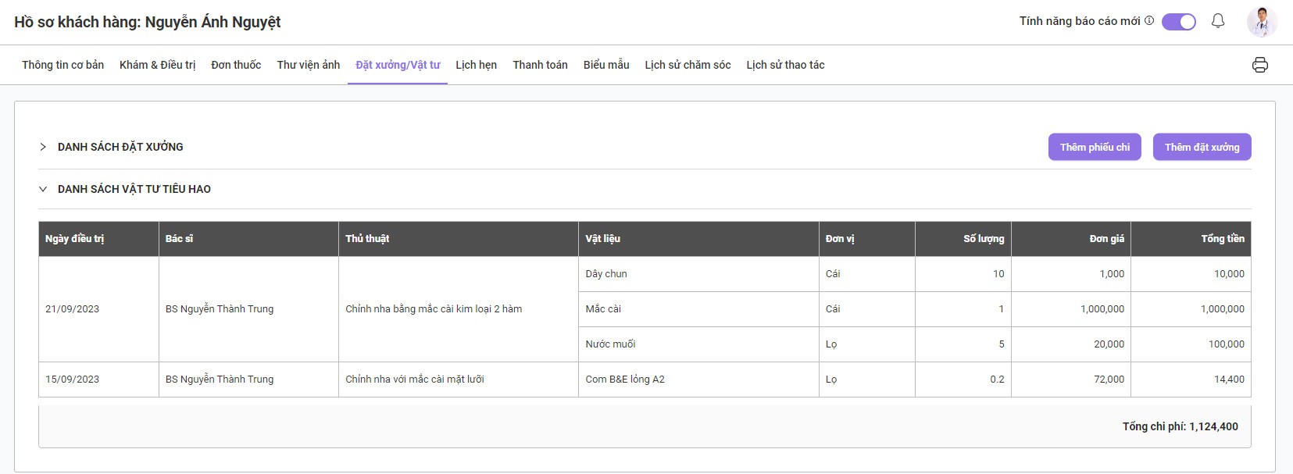Click the Thêm phiếu chi button

tap(1095, 147)
